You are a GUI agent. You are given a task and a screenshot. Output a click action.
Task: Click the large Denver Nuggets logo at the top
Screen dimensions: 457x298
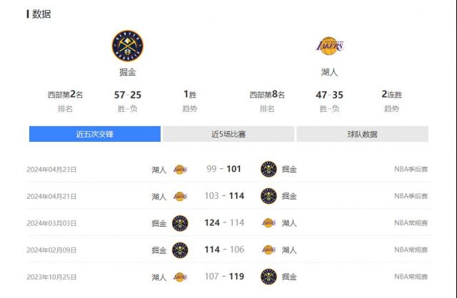[128, 46]
